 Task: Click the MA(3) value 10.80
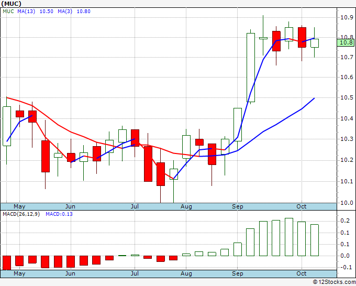(84, 12)
